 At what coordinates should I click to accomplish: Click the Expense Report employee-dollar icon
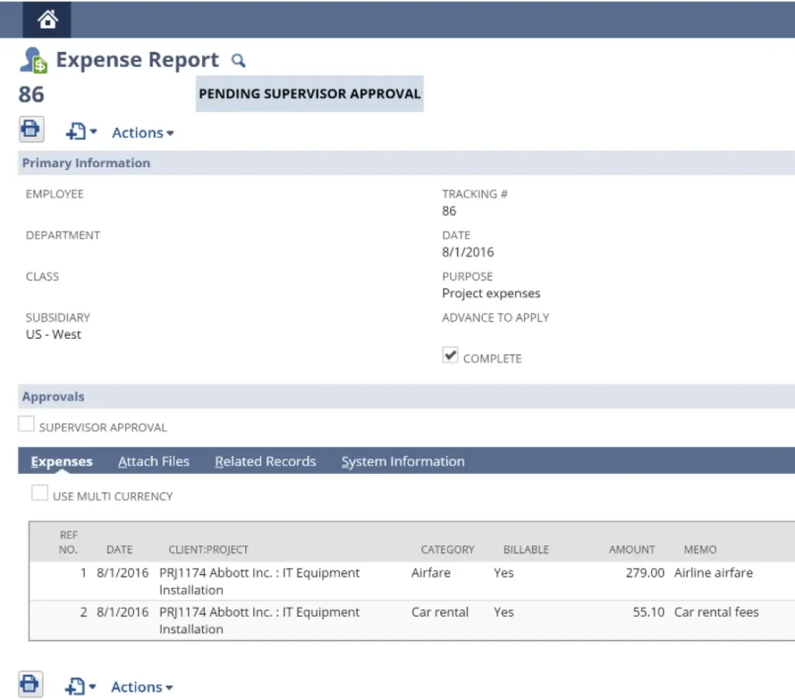pos(33,61)
